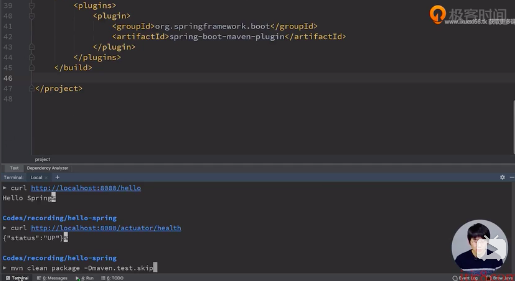
Task: Click the project fold marker on line 47
Action: click(x=32, y=88)
